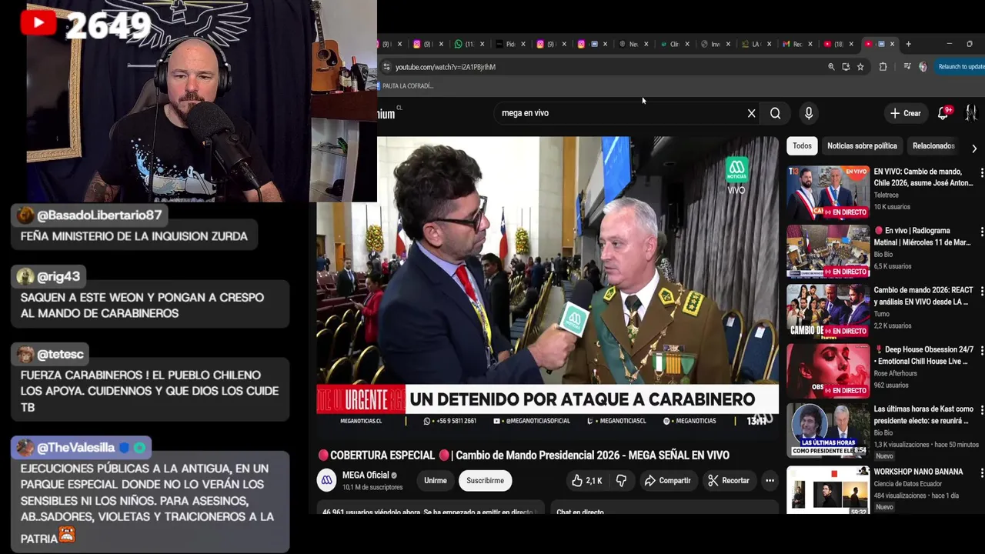Screen dimensions: 985x554
Task: Click the zoom magnifier icon in address bar
Action: (831, 67)
